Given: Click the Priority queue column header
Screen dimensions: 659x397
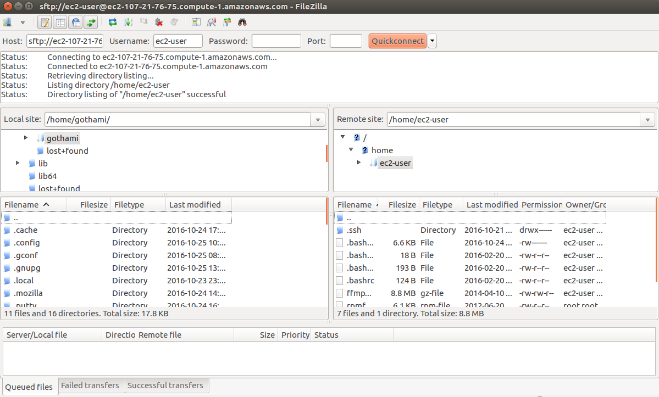Looking at the screenshot, I should 294,335.
